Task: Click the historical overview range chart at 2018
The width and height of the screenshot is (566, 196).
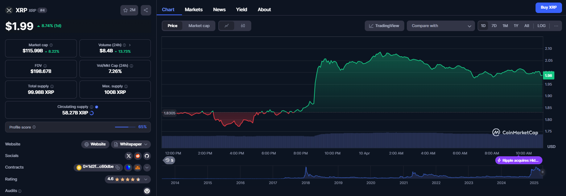Action: point(306,173)
